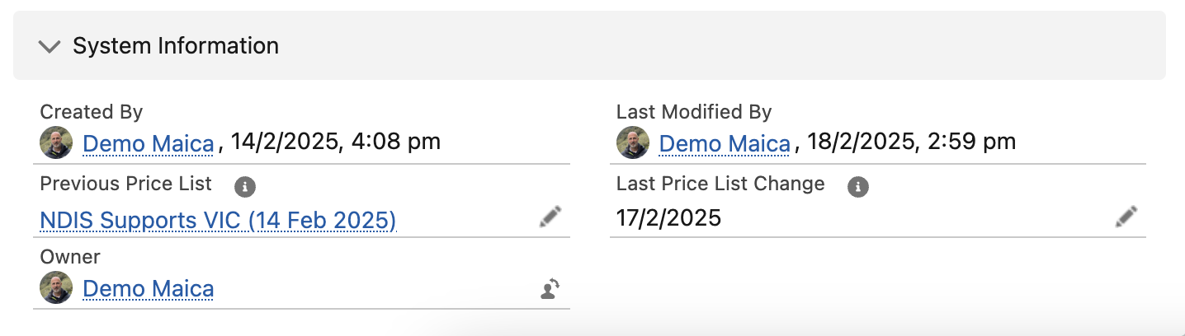Open NDIS Supports VIC (14 Feb 2025) link
Screen dimensions: 1185x336
point(218,221)
